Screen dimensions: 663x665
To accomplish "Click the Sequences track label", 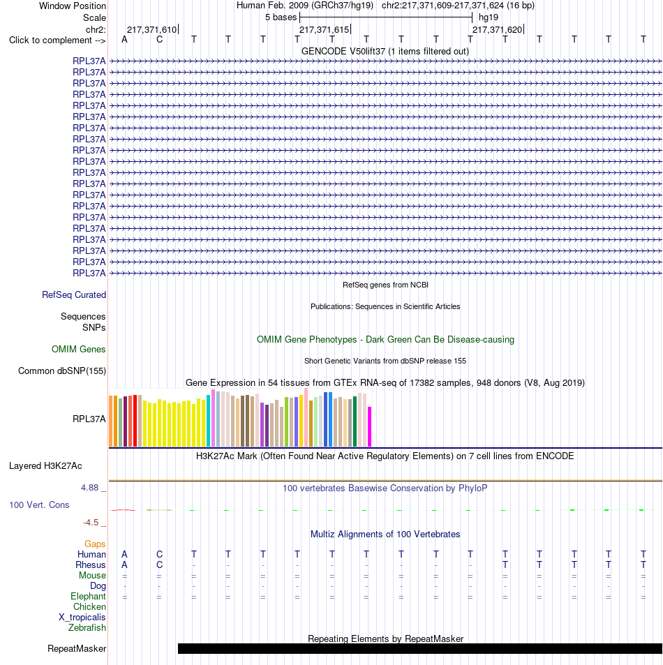I will [83, 316].
